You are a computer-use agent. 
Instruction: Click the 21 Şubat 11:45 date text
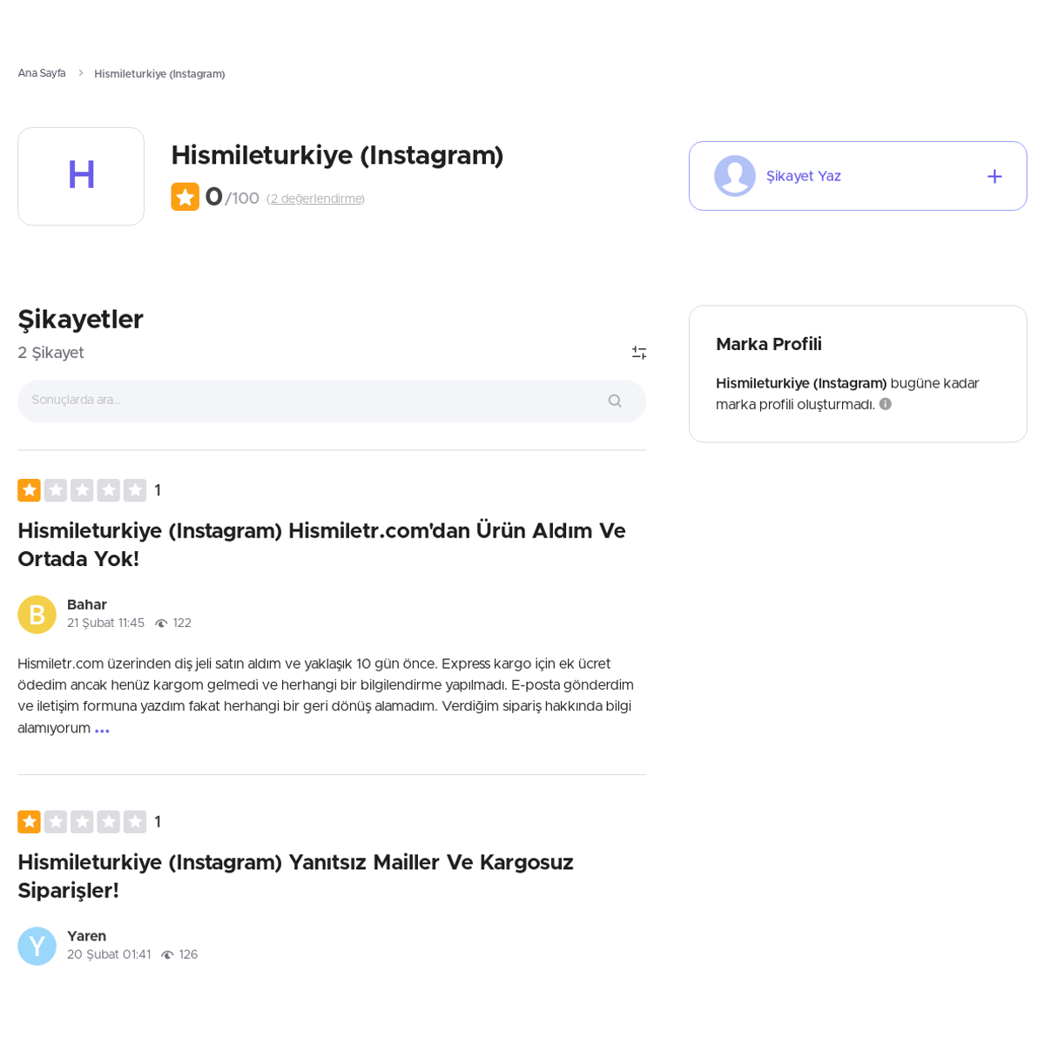click(x=105, y=624)
